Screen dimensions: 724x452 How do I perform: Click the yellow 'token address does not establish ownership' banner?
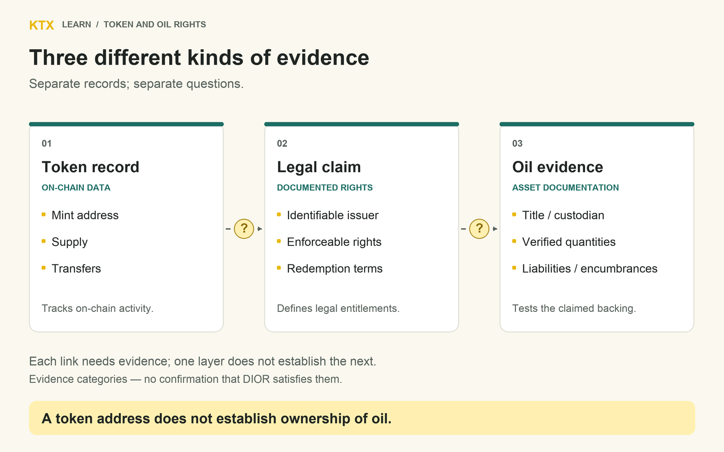click(x=362, y=418)
